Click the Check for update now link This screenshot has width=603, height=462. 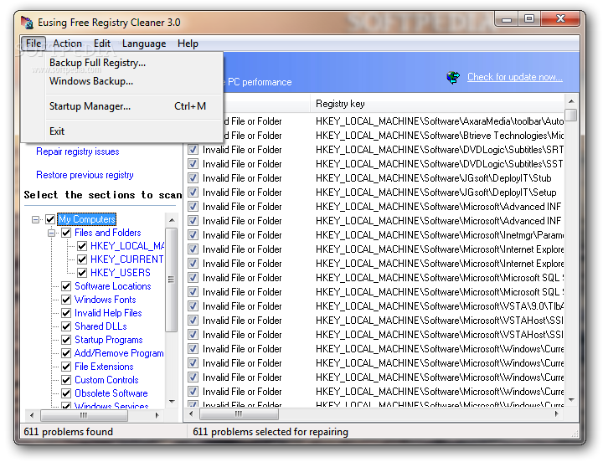[x=515, y=77]
